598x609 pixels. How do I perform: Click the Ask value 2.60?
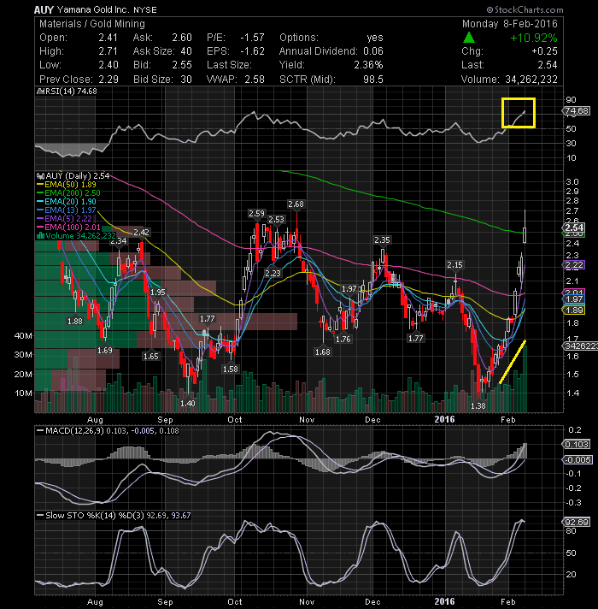pyautogui.click(x=182, y=38)
